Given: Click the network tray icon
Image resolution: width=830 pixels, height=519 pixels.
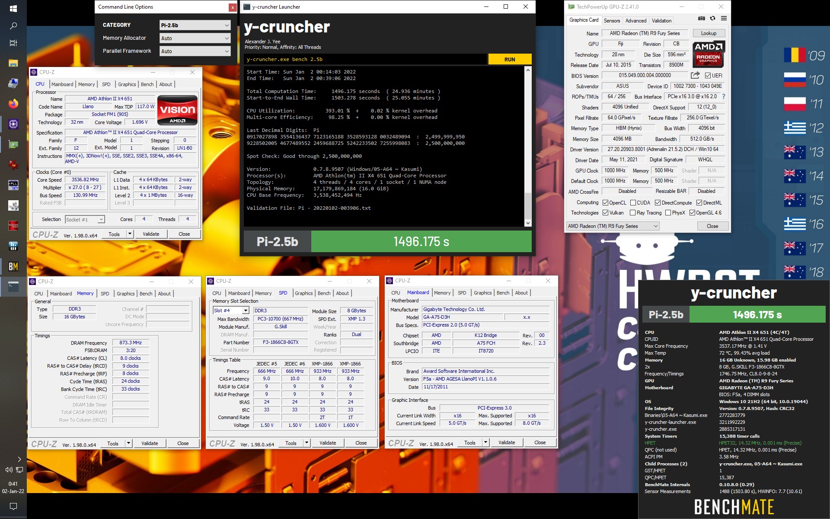Looking at the screenshot, I should (x=19, y=470).
